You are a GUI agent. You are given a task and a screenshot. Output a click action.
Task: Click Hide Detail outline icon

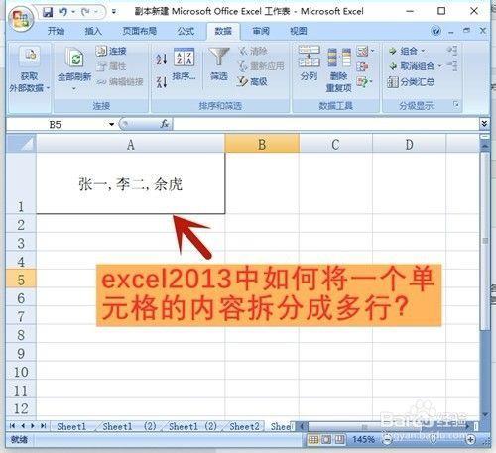452,65
